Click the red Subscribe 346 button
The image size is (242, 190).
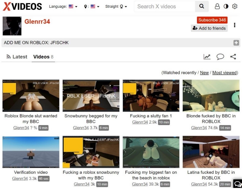click(x=212, y=20)
